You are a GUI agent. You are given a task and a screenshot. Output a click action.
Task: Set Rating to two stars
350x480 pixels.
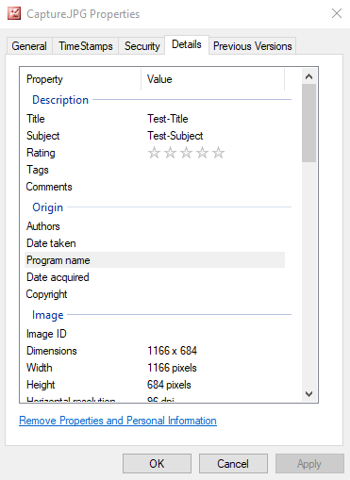tap(170, 153)
